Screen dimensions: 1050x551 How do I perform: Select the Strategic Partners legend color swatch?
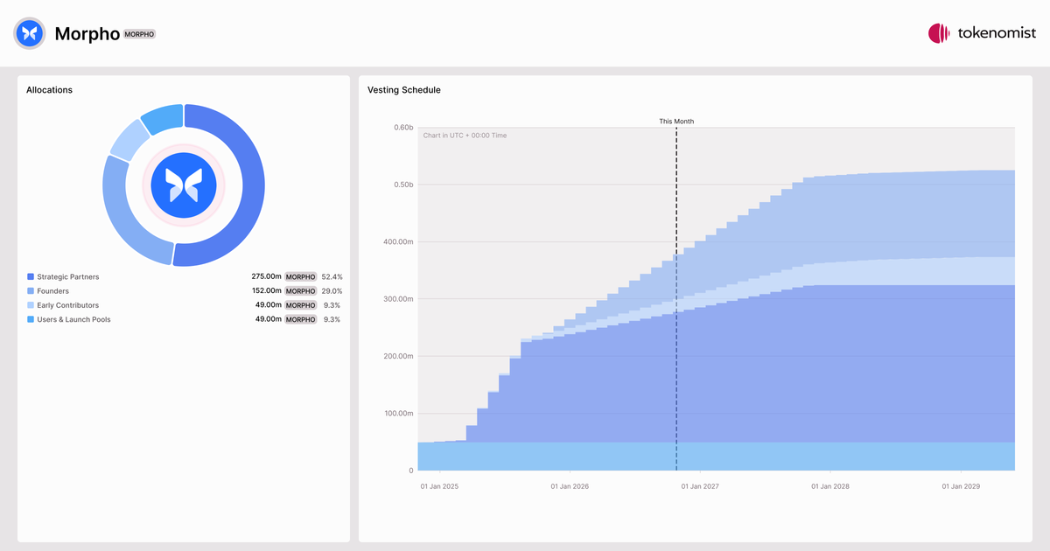tap(31, 276)
